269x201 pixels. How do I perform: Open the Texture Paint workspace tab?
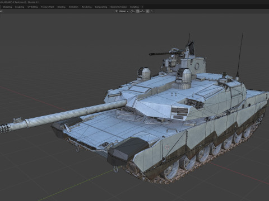click(48, 7)
